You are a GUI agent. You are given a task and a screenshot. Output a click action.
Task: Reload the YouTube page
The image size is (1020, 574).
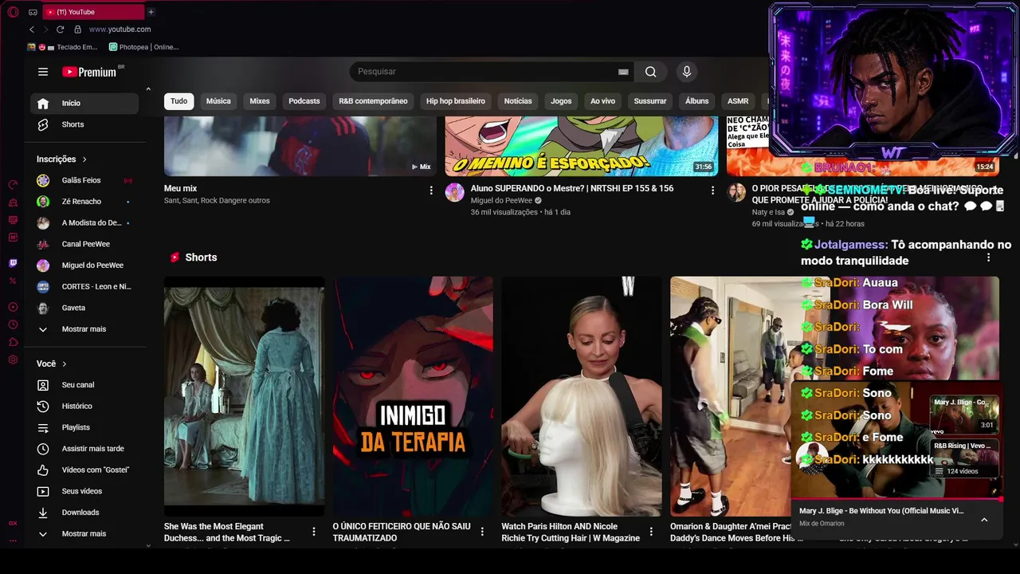[60, 29]
